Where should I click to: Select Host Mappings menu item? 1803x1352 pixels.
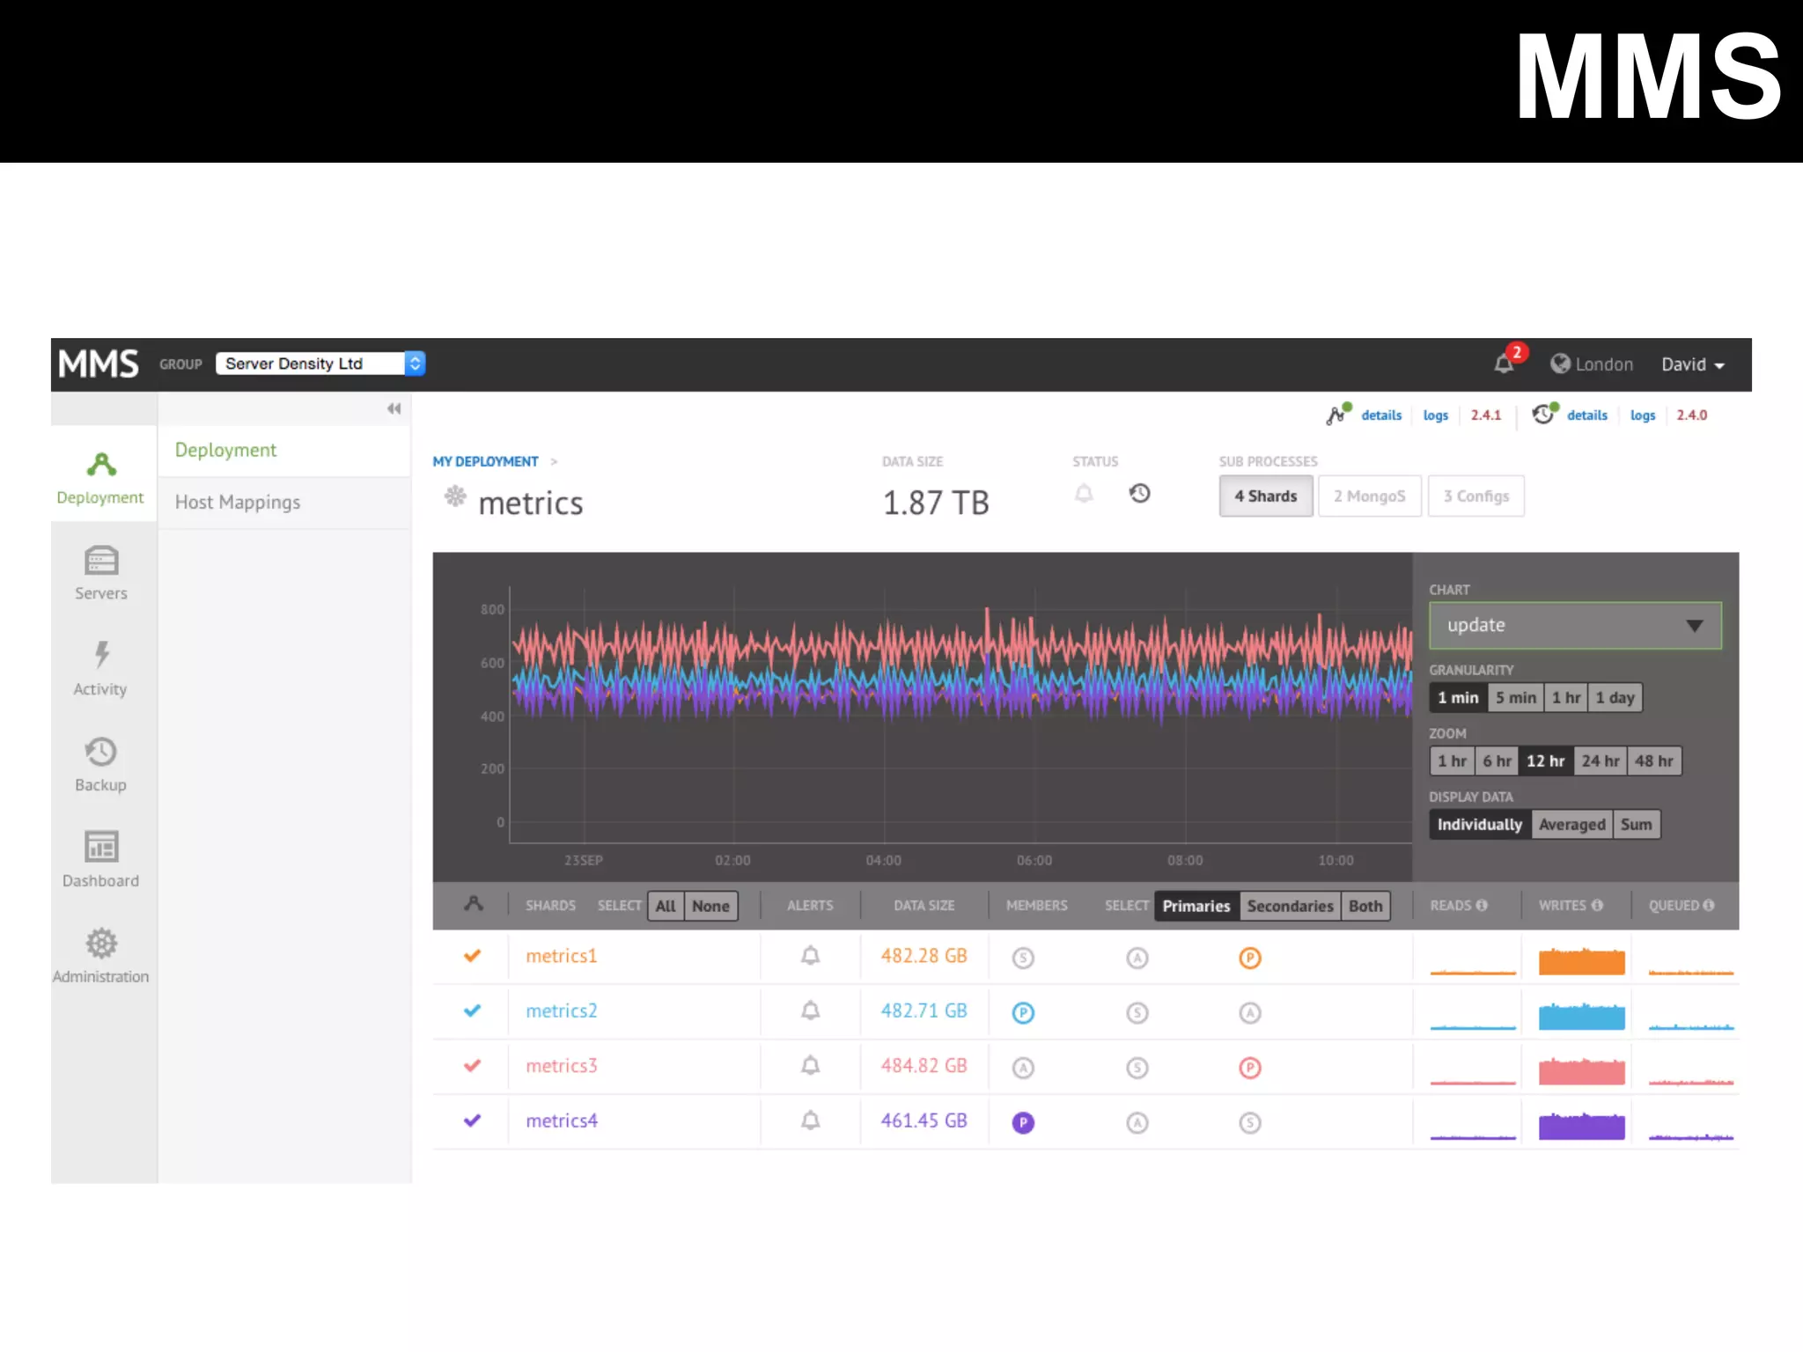pos(238,503)
